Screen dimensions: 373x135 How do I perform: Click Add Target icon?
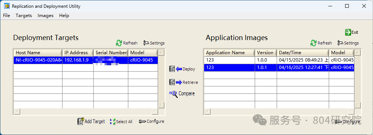tap(81, 121)
